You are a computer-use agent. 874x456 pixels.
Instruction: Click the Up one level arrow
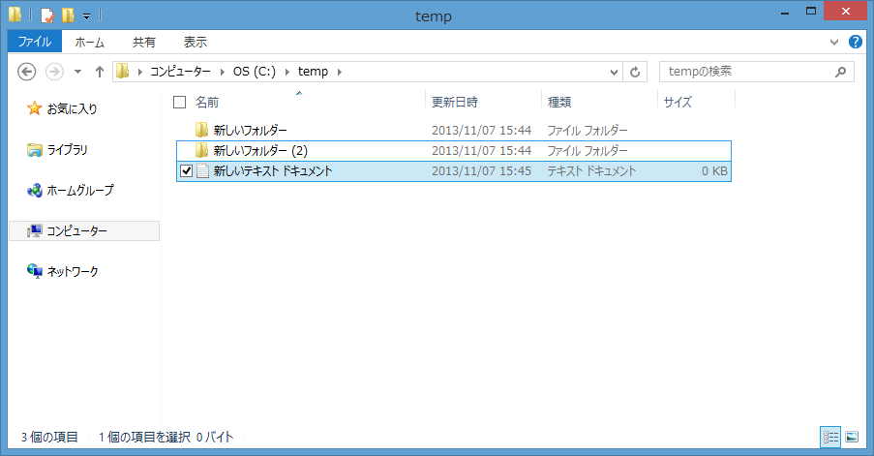tap(99, 72)
